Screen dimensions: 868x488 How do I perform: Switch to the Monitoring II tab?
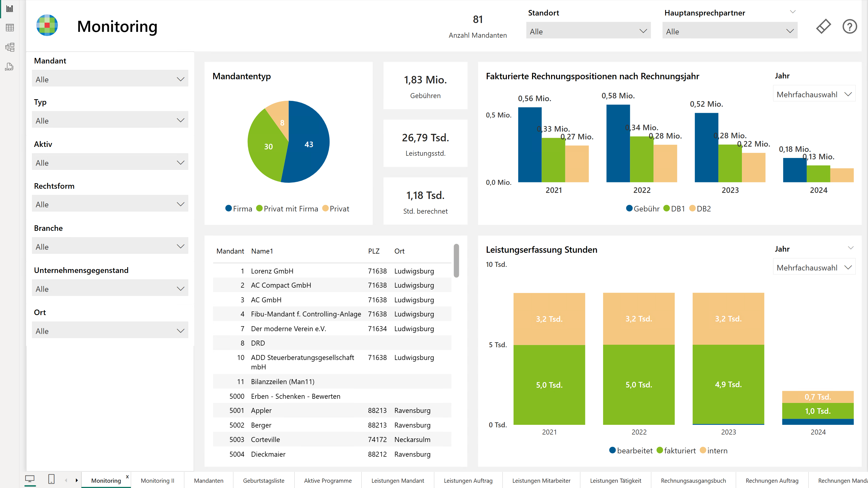(157, 481)
